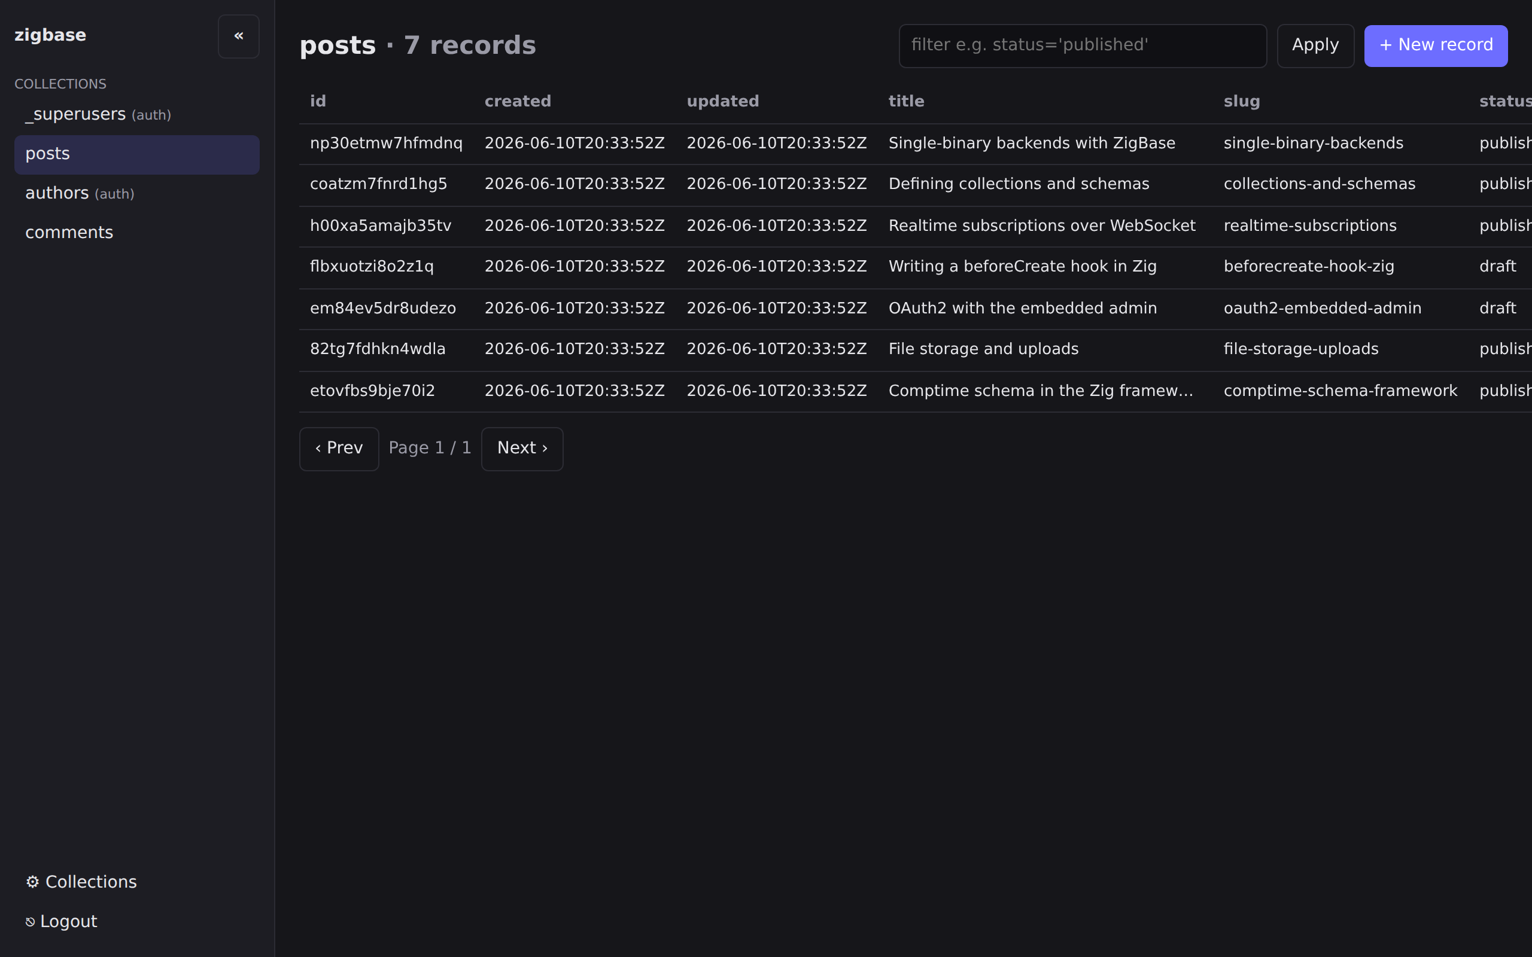
Task: Click slug 'single-binary-backends'
Action: point(1313,144)
